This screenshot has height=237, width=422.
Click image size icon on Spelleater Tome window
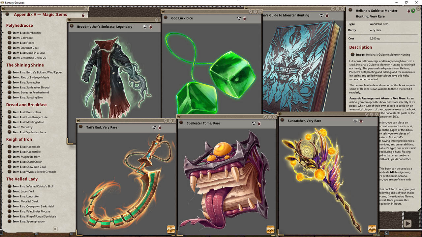[270, 229]
